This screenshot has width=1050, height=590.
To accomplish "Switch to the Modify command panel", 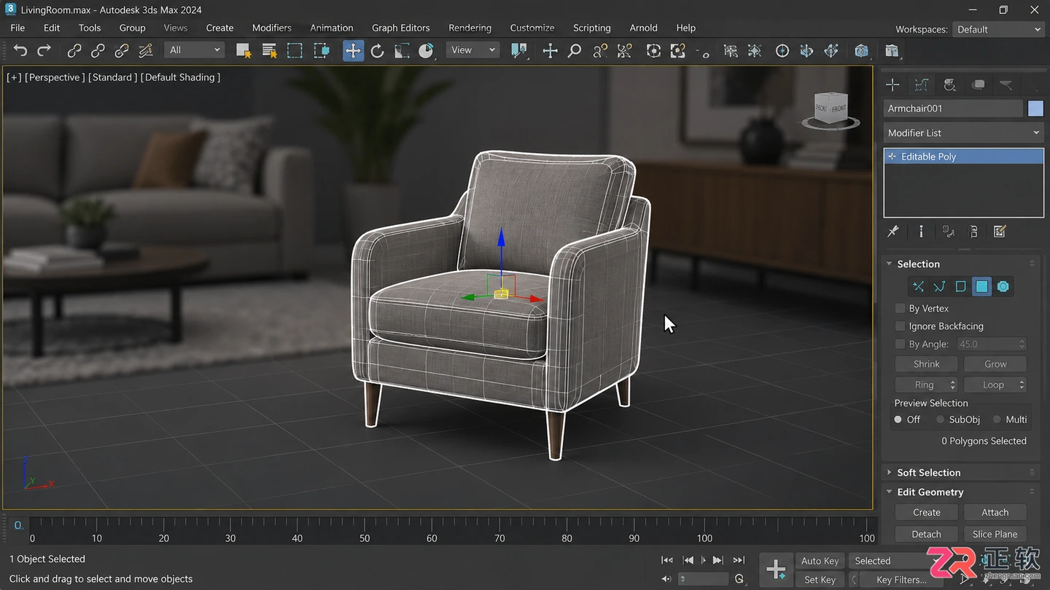I will (x=921, y=85).
